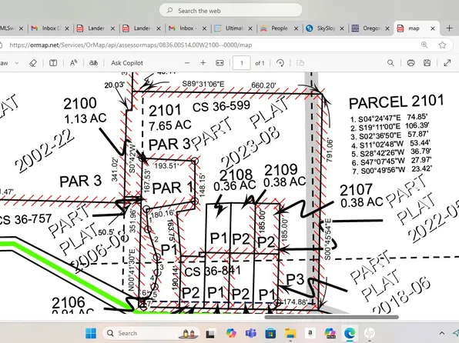
Task: Click the page number field
Action: pos(242,63)
